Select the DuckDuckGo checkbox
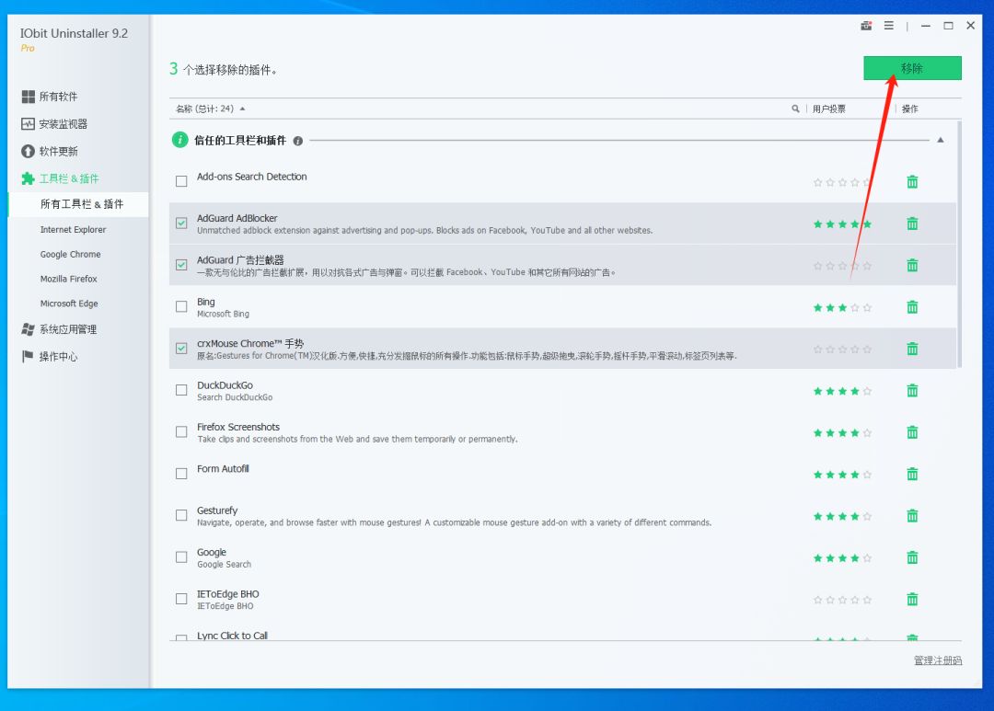This screenshot has width=994, height=711. (181, 390)
